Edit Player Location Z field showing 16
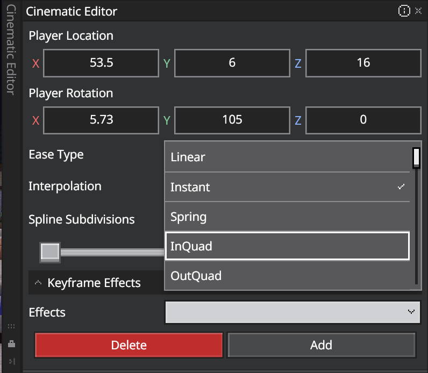 (x=363, y=63)
